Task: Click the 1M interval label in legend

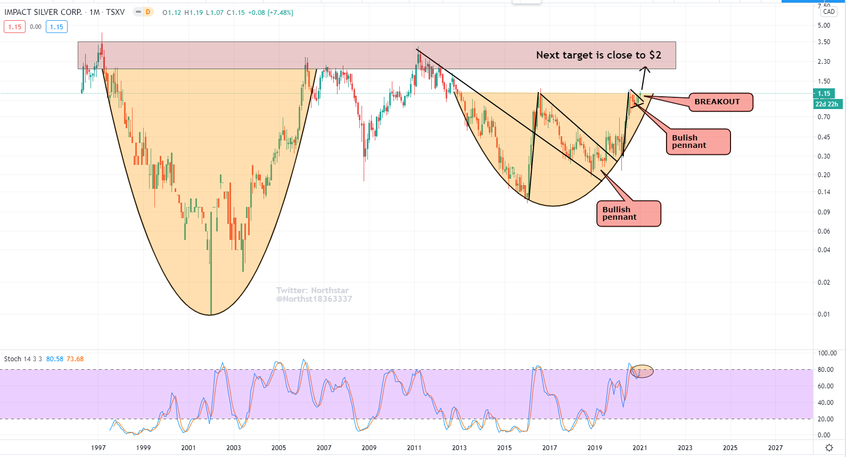Action: pyautogui.click(x=95, y=12)
